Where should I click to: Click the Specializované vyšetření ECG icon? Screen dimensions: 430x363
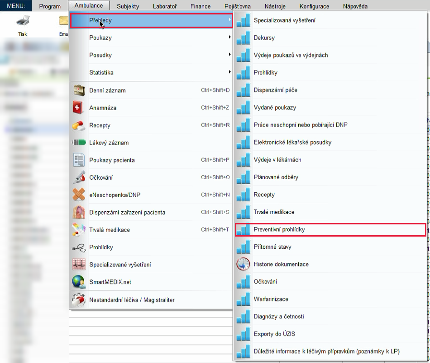pos(79,265)
